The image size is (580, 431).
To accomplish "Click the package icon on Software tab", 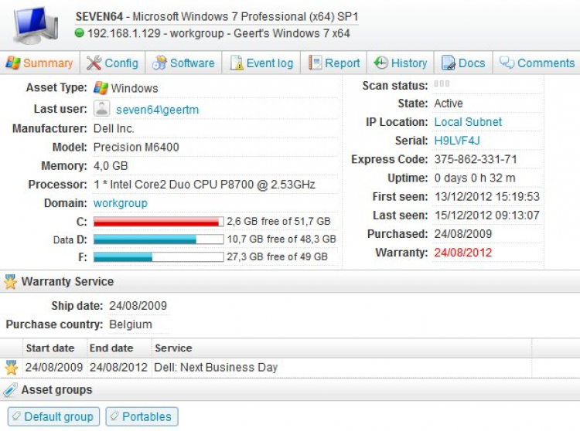I will coord(159,63).
